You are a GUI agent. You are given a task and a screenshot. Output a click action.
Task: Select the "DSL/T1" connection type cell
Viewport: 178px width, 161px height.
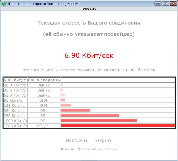[44, 126]
